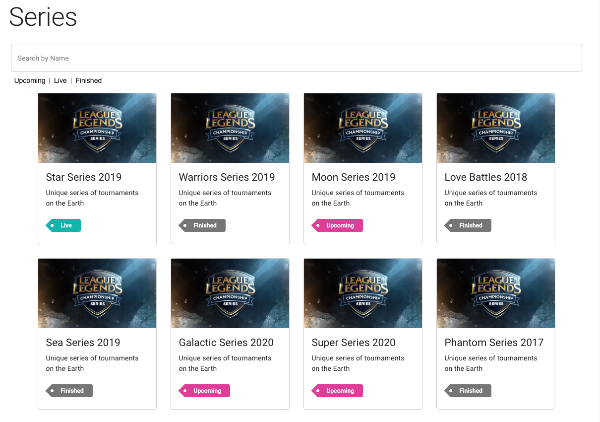
Task: Select the Super Series 2020 title
Action: coord(354,343)
